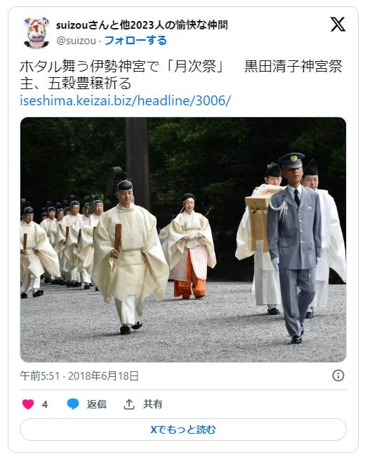The height and width of the screenshot is (459, 365).
Task: Click the tweet text about 月次祭
Action: (x=181, y=75)
